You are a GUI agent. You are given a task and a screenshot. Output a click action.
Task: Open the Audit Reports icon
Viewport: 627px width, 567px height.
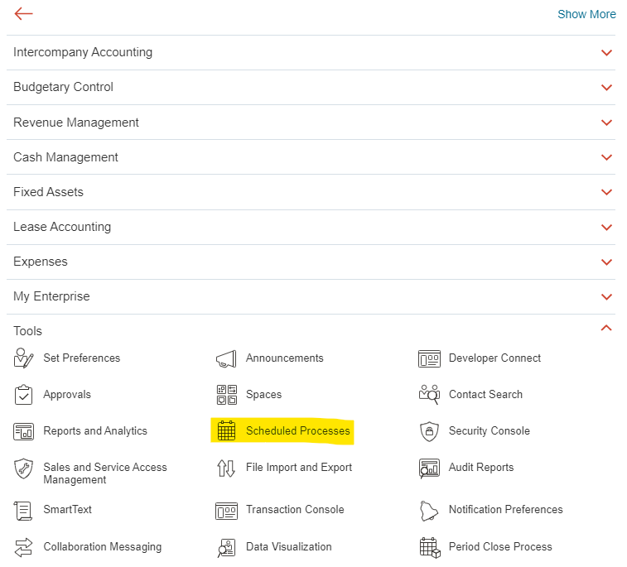click(x=429, y=468)
